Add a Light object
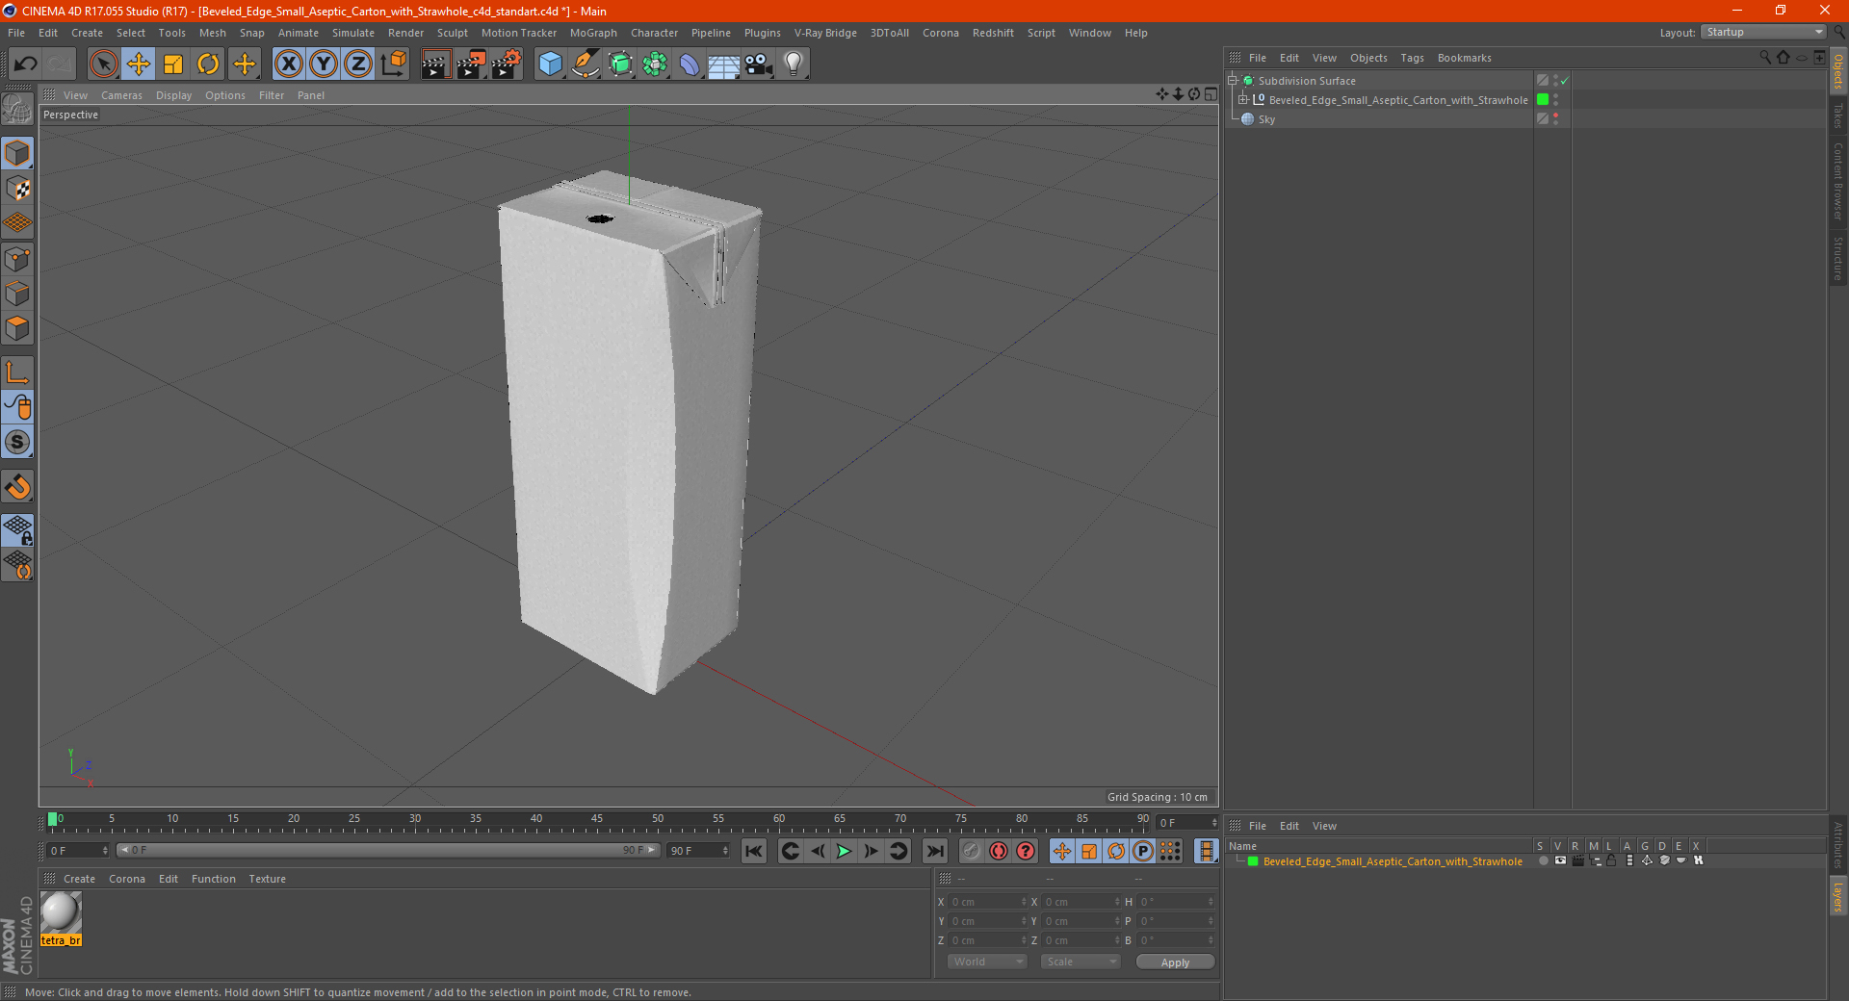This screenshot has height=1001, width=1849. [794, 64]
